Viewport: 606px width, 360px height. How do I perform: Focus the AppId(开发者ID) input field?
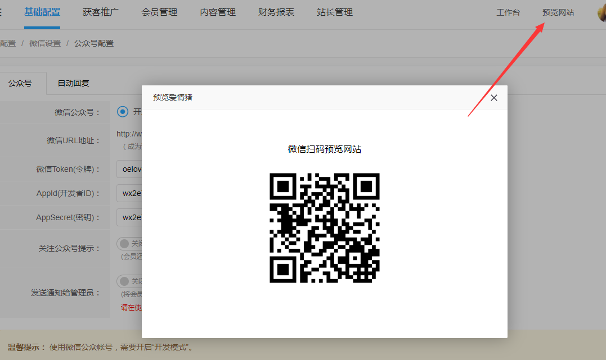(129, 193)
